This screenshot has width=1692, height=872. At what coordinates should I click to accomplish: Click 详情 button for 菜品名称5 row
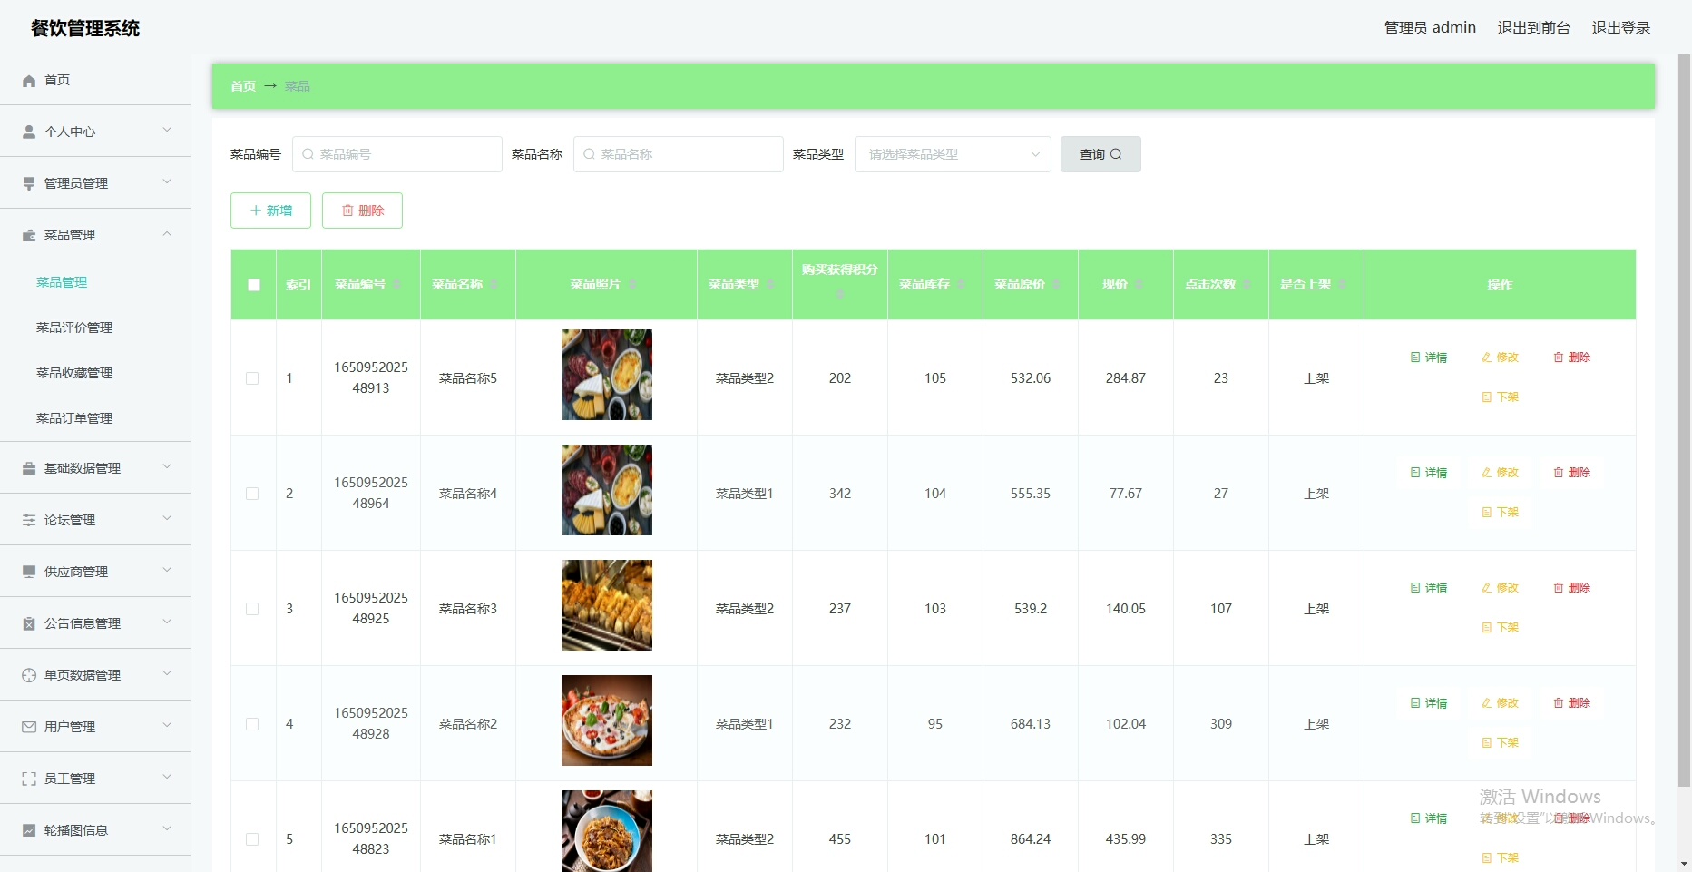(1429, 358)
